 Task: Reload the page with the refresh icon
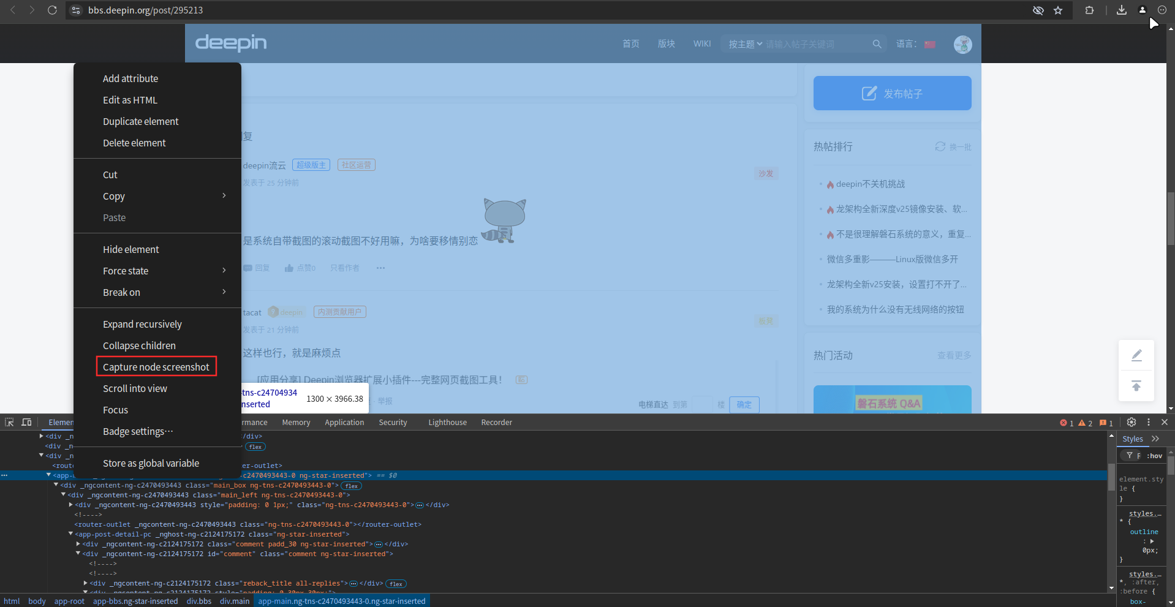[x=52, y=10]
